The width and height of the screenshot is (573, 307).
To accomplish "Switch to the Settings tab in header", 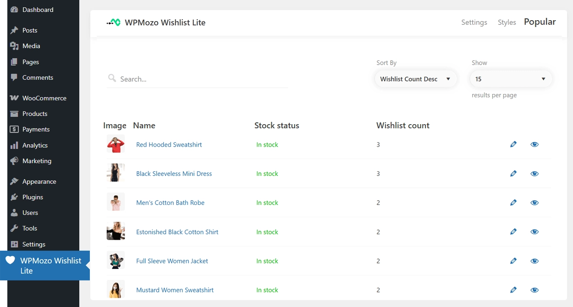I will 474,22.
